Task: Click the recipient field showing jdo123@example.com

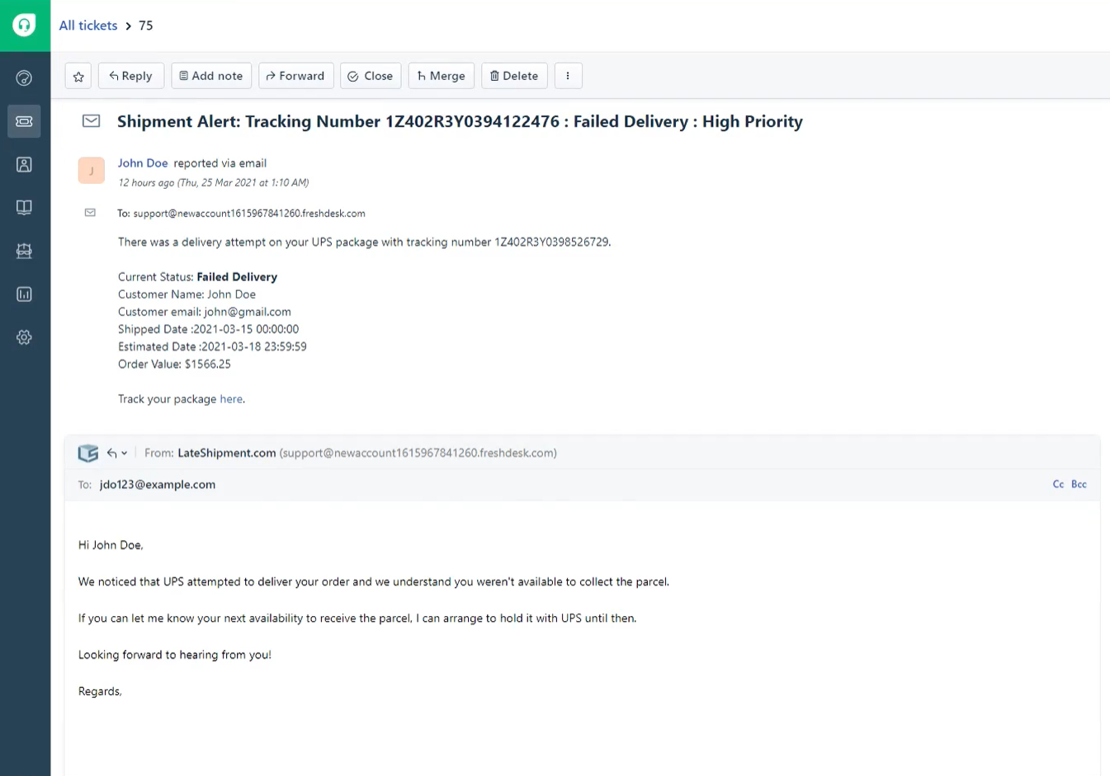Action: pos(157,484)
